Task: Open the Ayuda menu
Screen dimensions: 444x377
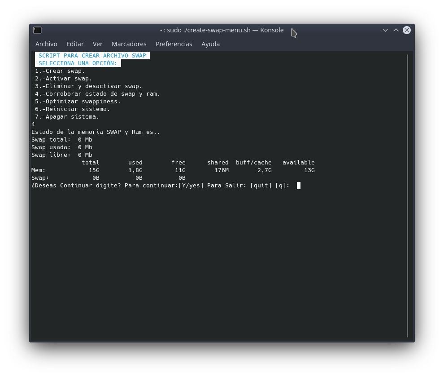Action: [210, 44]
